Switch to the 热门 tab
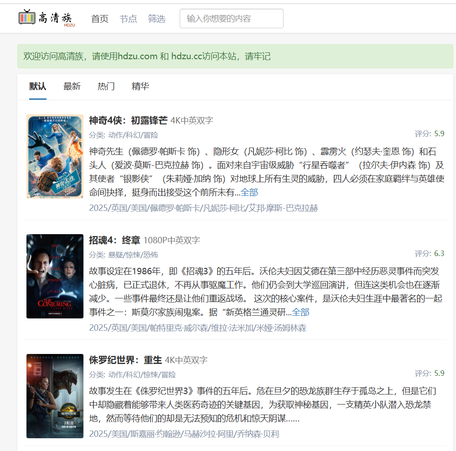 point(106,86)
